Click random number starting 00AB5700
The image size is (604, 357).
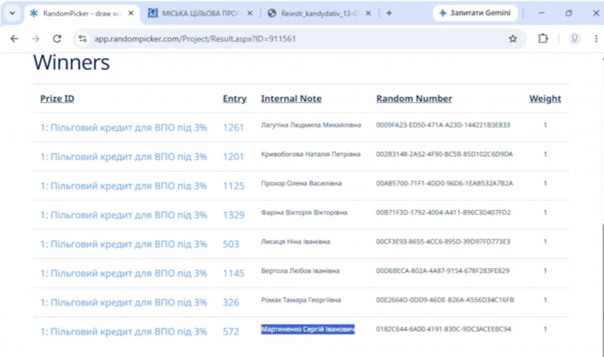445,184
